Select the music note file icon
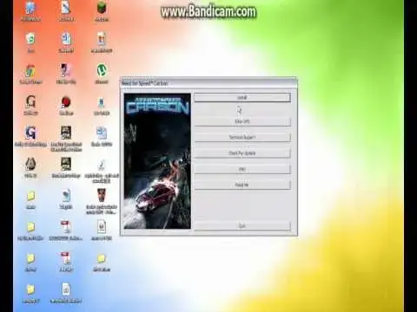 pos(102,166)
